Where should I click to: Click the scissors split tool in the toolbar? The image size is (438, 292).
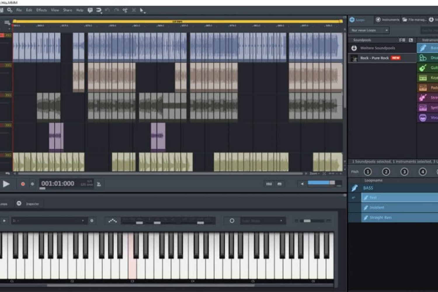click(125, 10)
